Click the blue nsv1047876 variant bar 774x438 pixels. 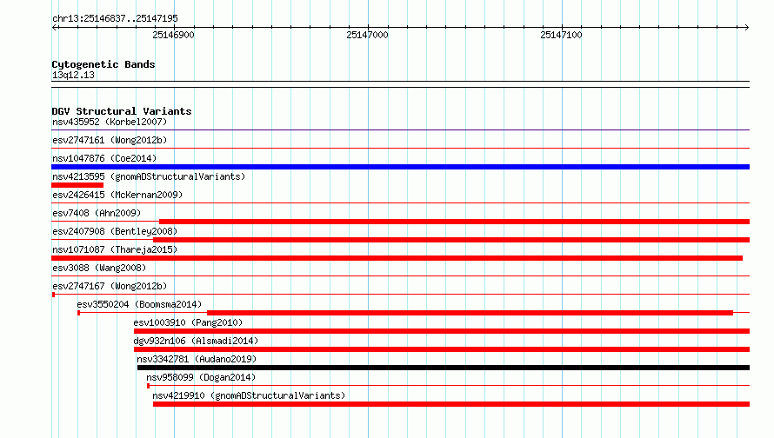point(400,167)
